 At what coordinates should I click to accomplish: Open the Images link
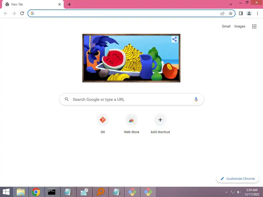click(240, 26)
